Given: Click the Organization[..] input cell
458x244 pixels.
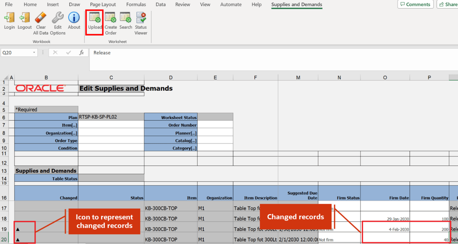Looking at the screenshot, I should (x=111, y=132).
